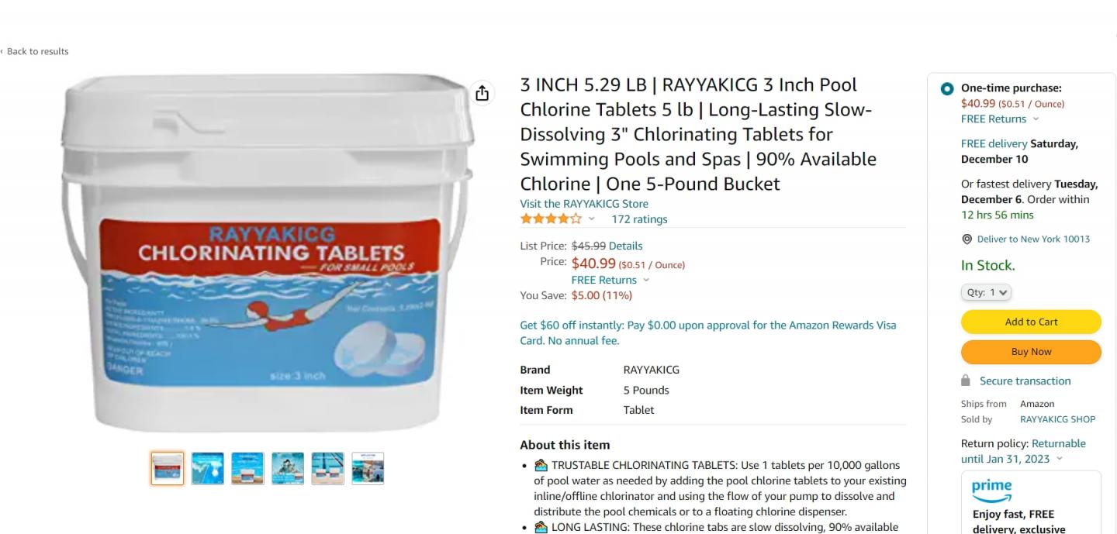Click the Buy Now button
Viewport: 1117px width, 534px height.
coord(1031,352)
